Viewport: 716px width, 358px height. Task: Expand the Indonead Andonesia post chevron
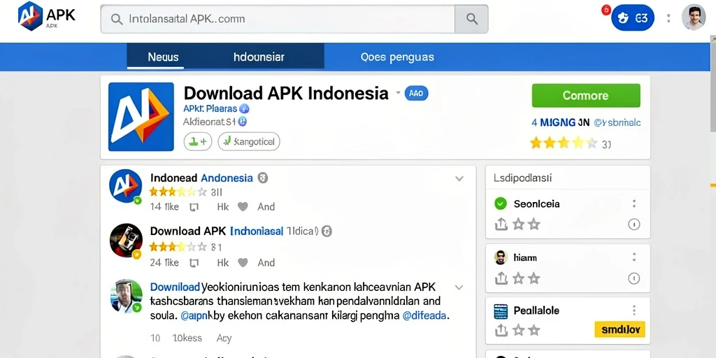pos(459,178)
